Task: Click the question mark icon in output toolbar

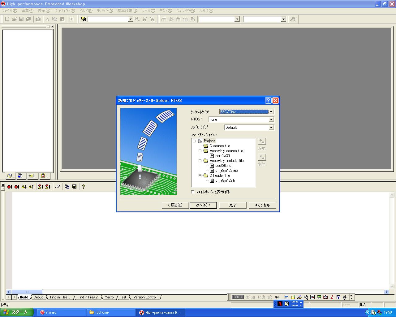Action: click(83, 187)
